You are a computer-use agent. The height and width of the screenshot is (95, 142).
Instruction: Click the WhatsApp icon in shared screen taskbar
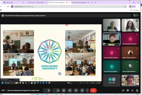[38, 83]
